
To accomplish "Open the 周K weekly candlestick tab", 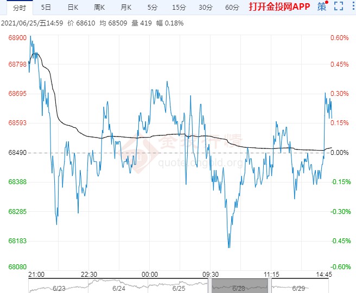I will (x=99, y=8).
